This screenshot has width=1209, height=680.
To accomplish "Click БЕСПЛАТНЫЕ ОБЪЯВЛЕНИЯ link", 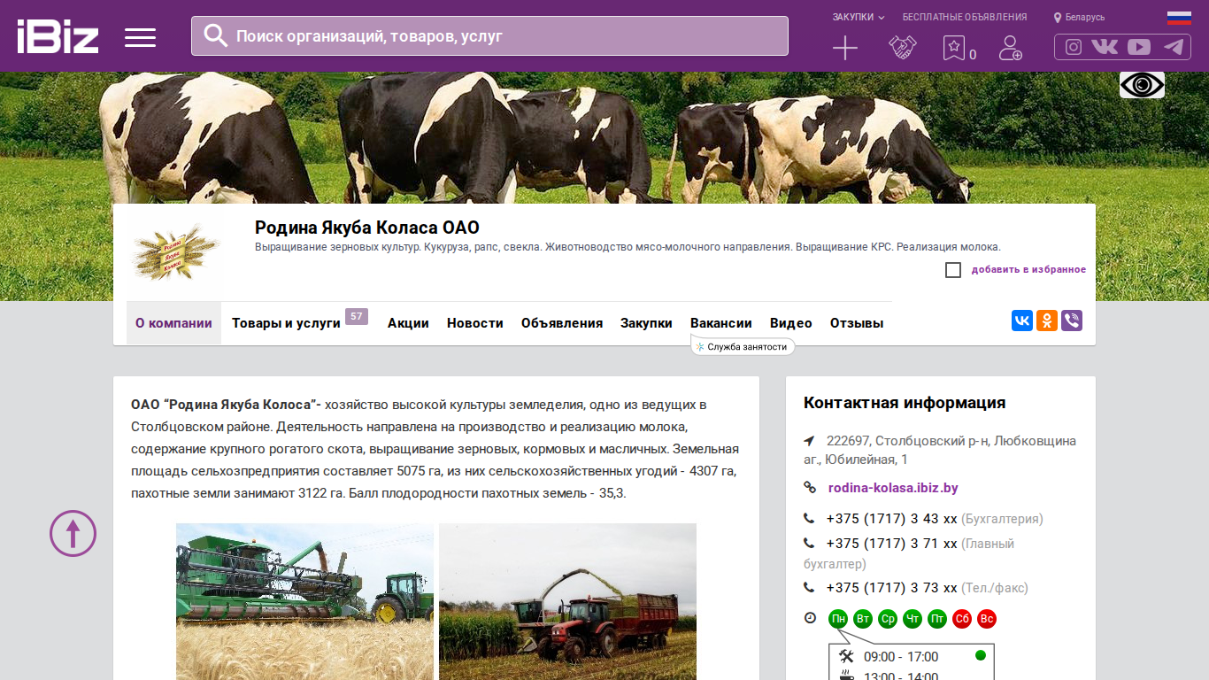I will (965, 17).
